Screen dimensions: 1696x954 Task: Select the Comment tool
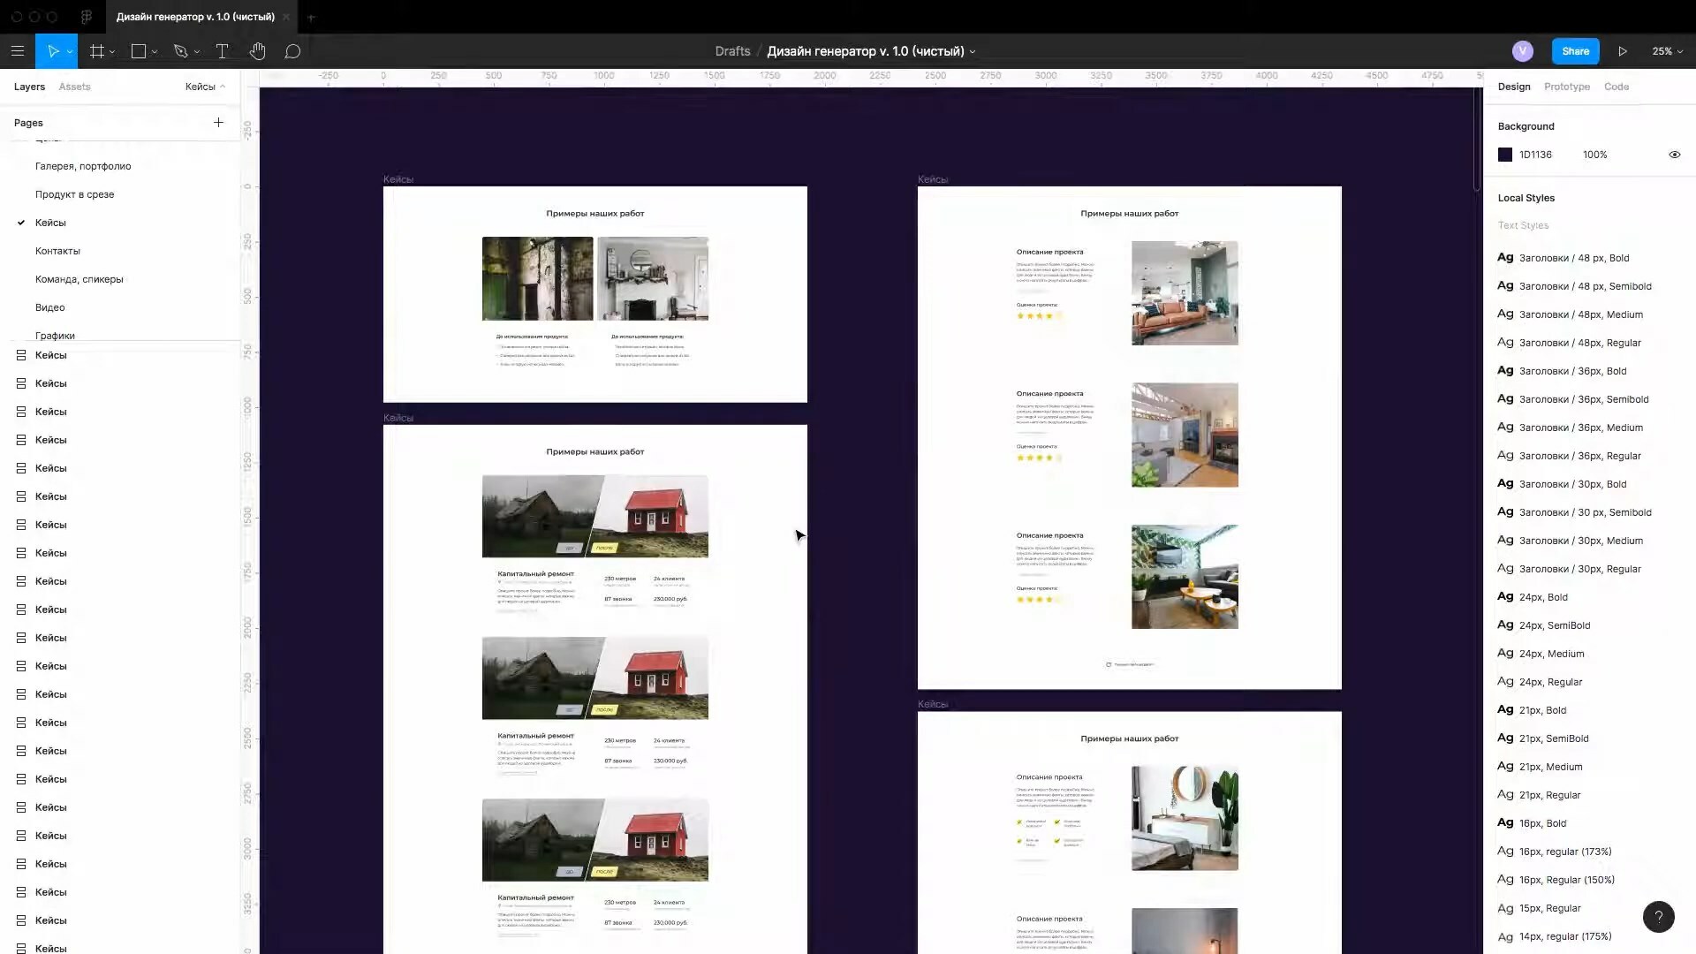pyautogui.click(x=292, y=51)
